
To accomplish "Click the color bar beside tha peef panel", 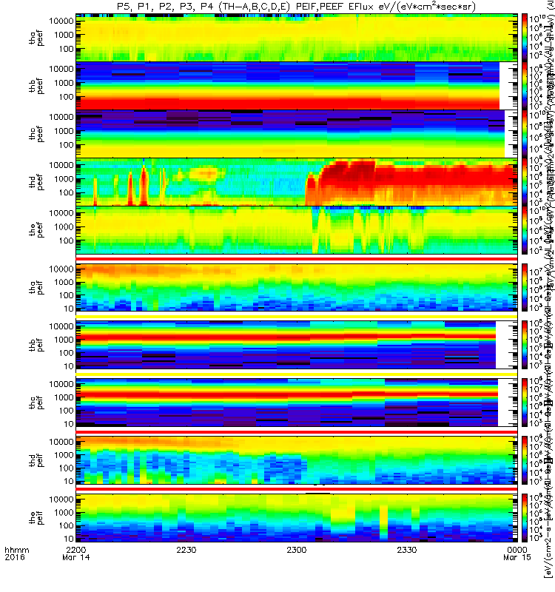I will tap(525, 38).
